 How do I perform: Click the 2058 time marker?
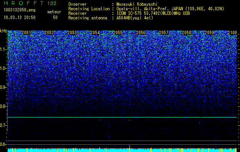point(187,33)
